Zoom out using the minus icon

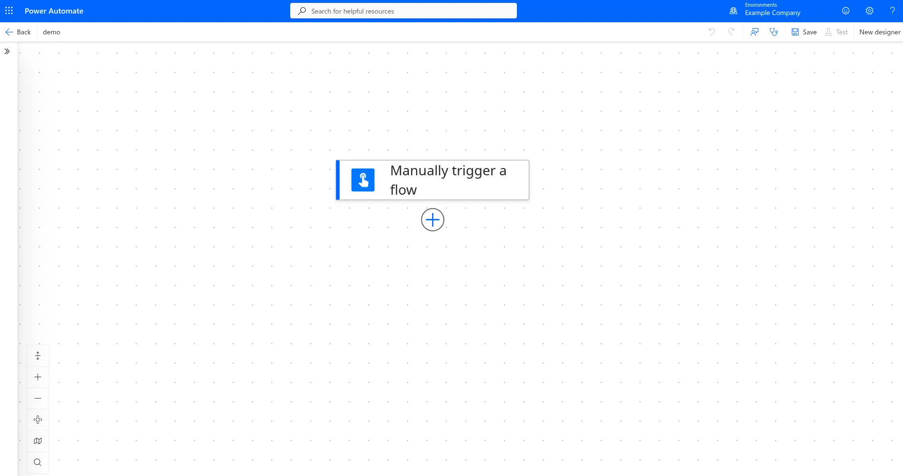click(x=38, y=398)
